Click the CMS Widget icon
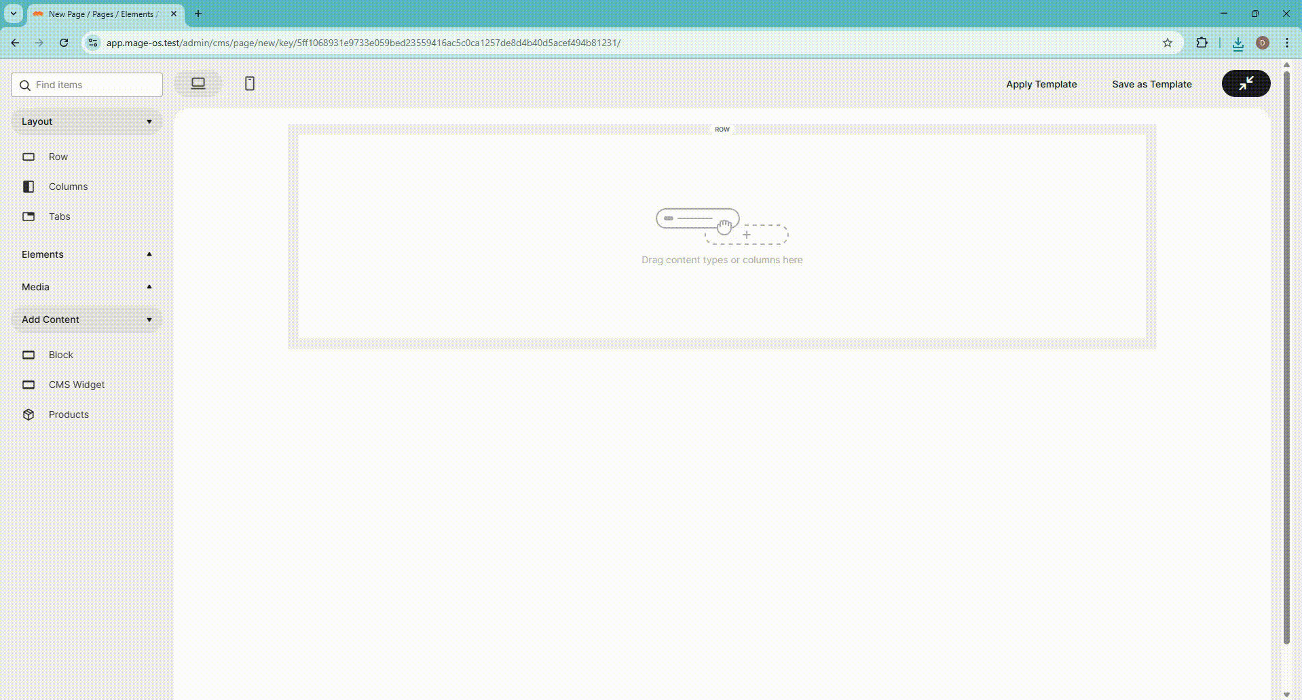 pyautogui.click(x=28, y=385)
